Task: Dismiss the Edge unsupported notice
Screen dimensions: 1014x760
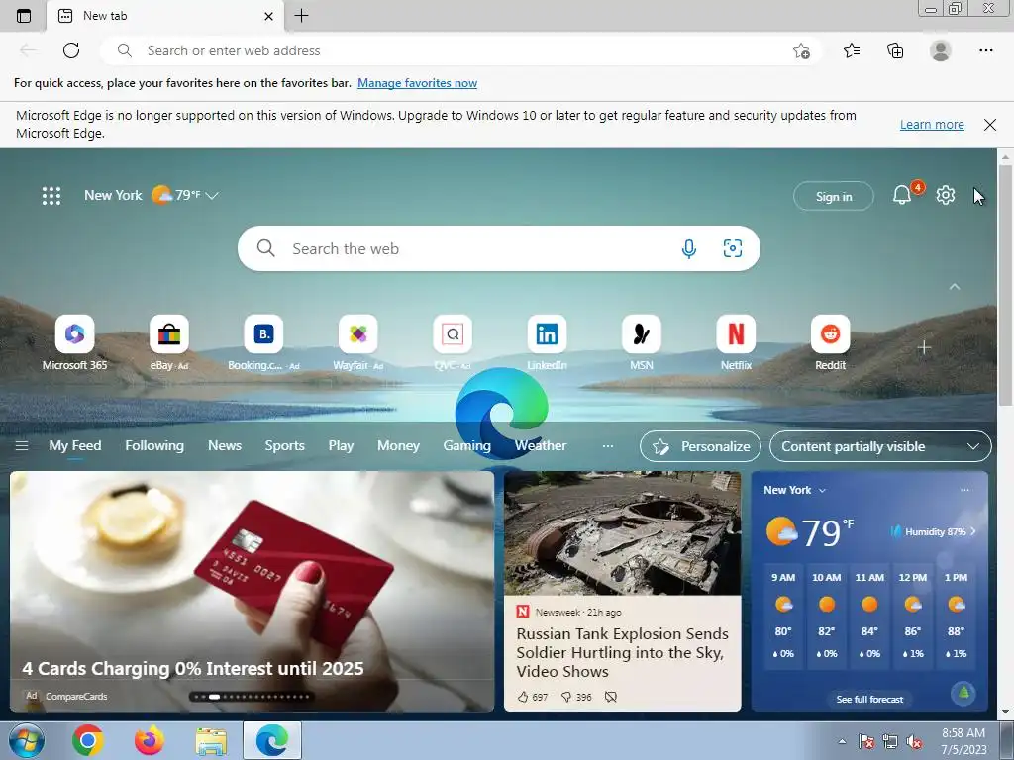Action: (x=989, y=124)
